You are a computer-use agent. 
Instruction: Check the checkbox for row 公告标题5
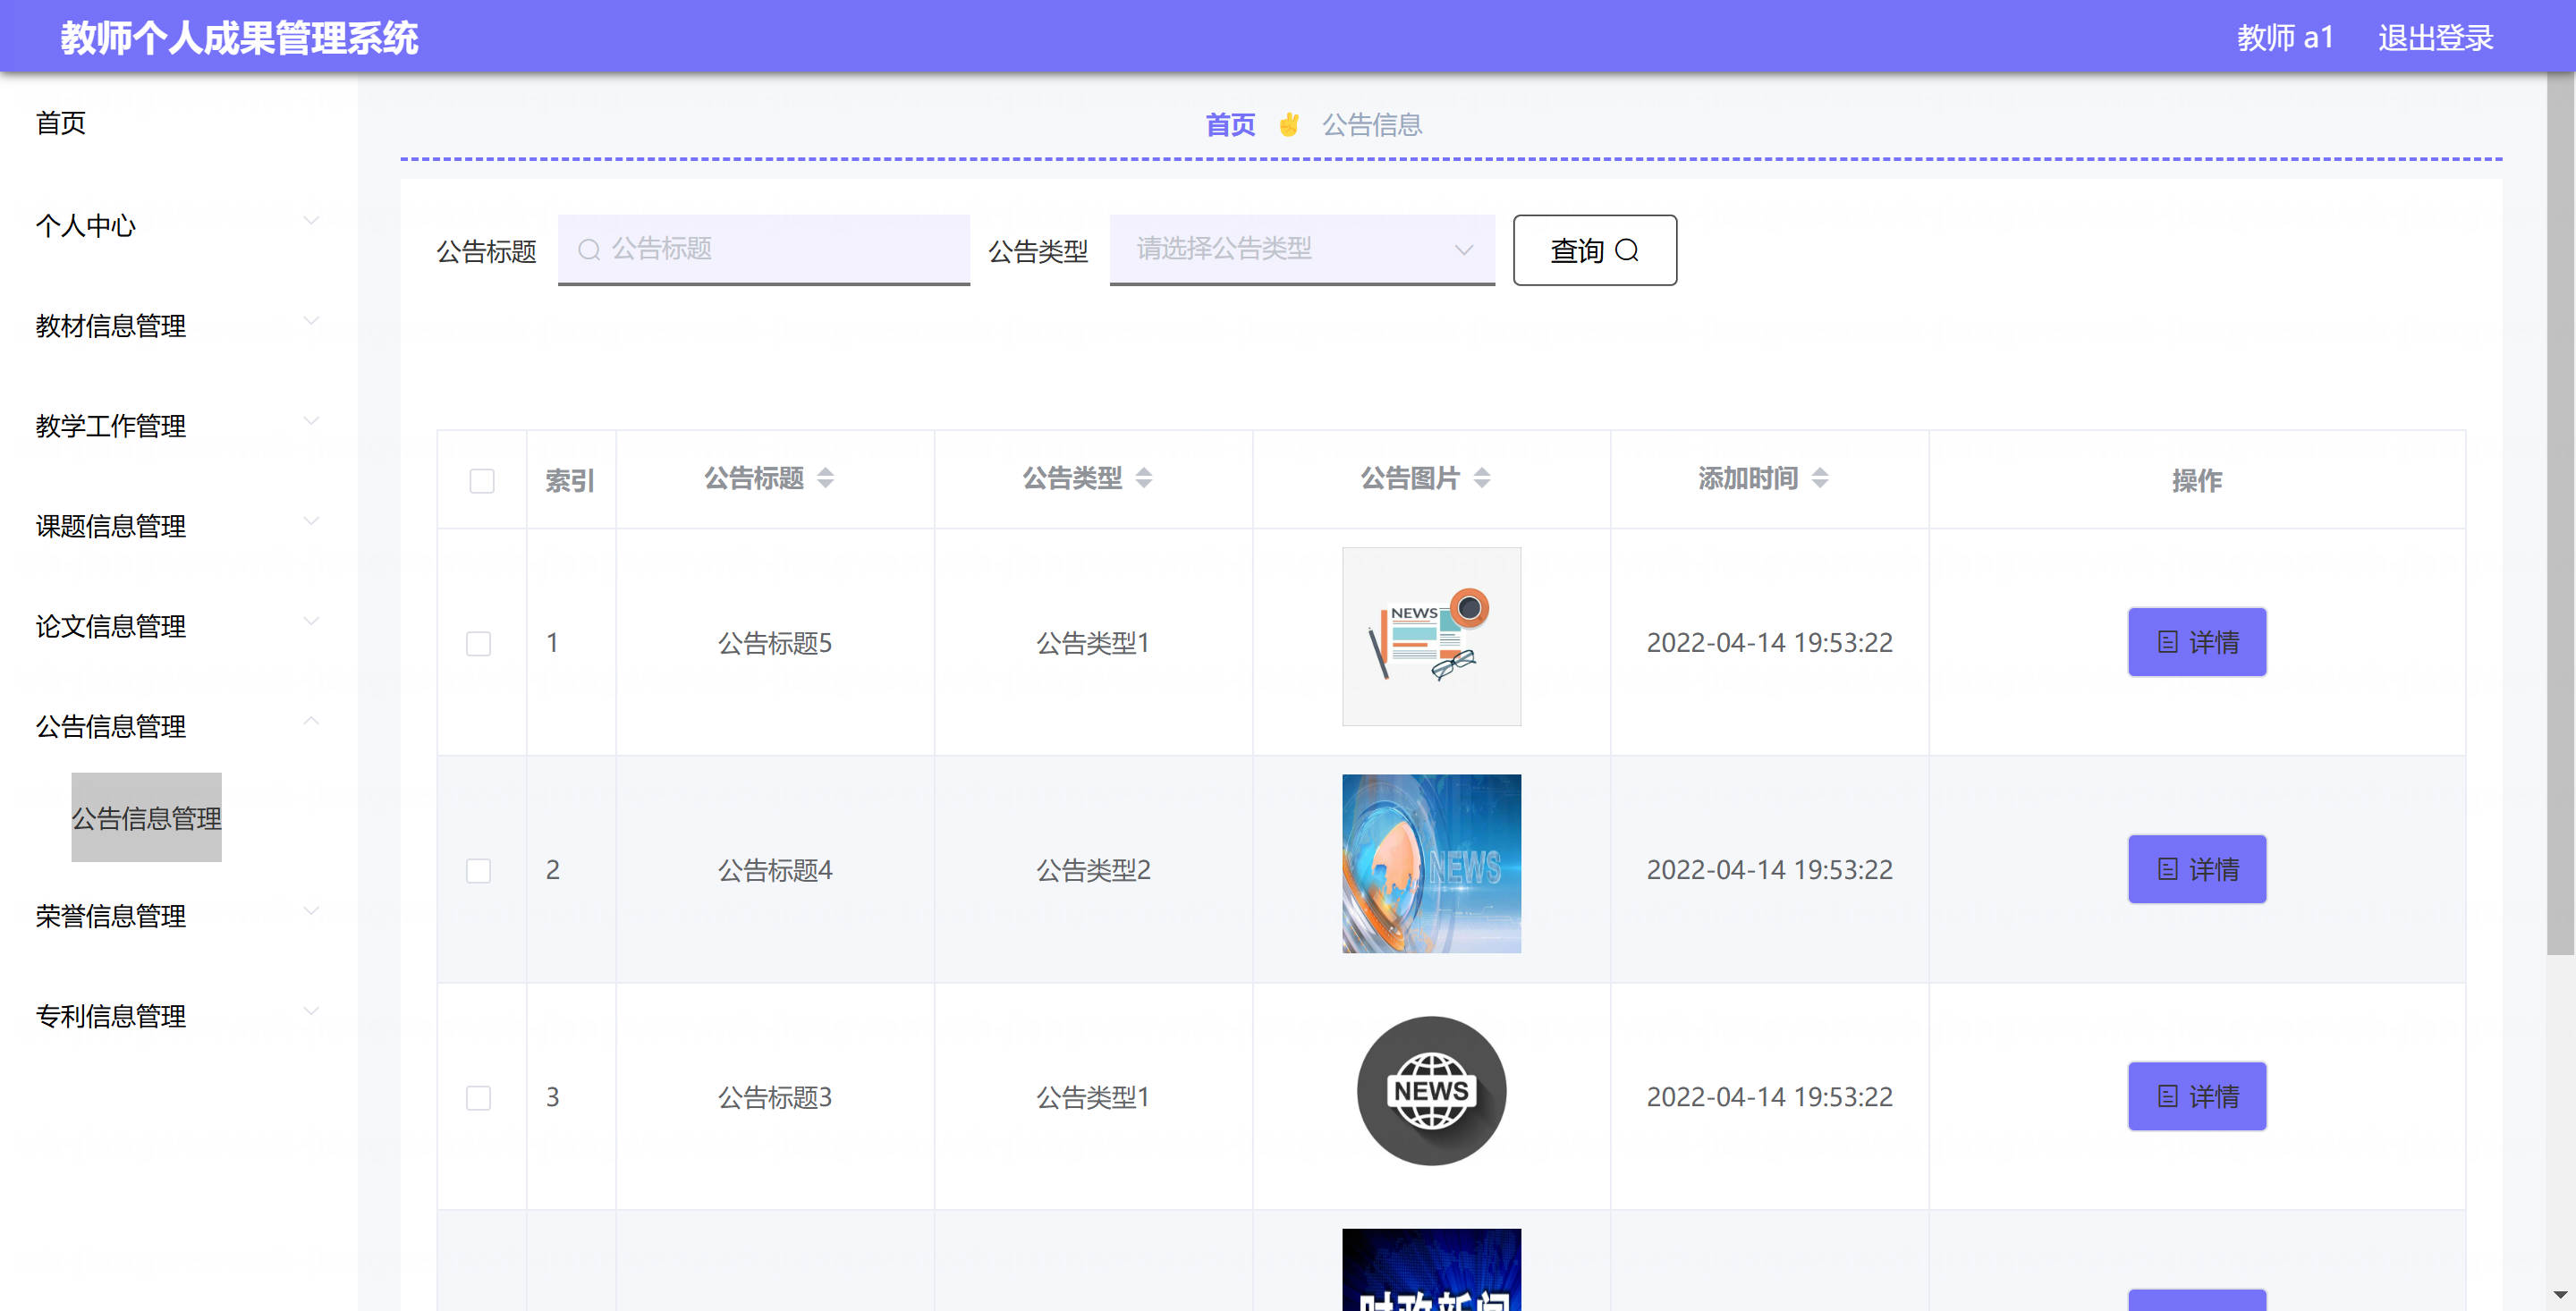pos(478,643)
